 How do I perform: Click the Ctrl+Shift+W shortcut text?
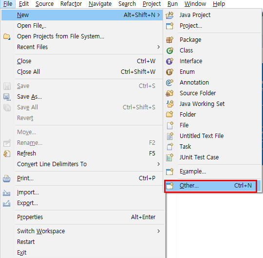138,72
